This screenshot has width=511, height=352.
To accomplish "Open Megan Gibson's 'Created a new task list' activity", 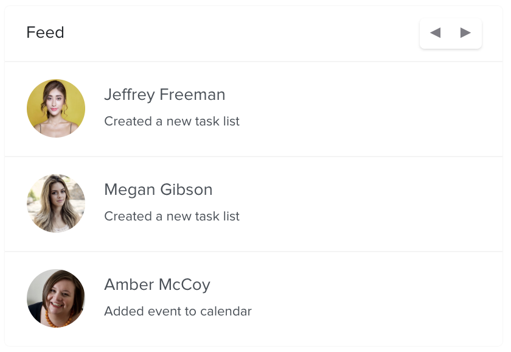I will coord(172,216).
